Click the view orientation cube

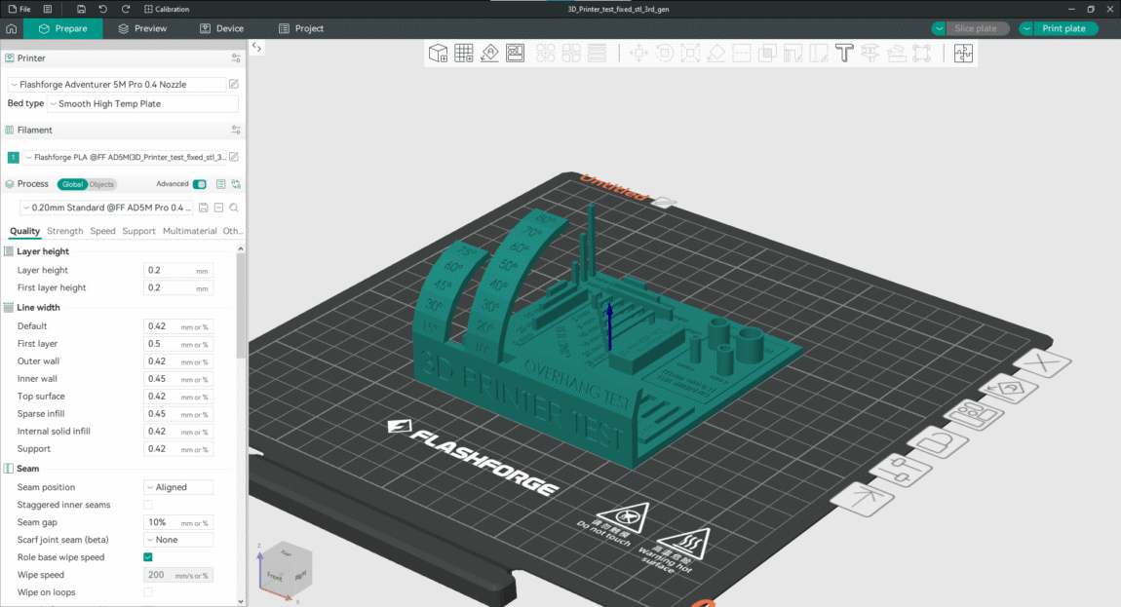288,569
